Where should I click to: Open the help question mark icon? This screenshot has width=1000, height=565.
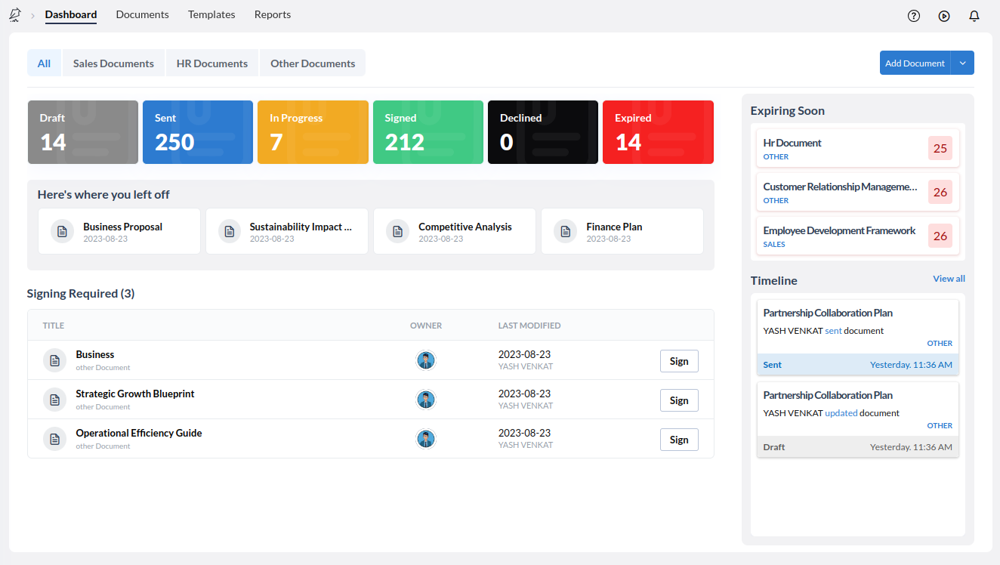914,16
